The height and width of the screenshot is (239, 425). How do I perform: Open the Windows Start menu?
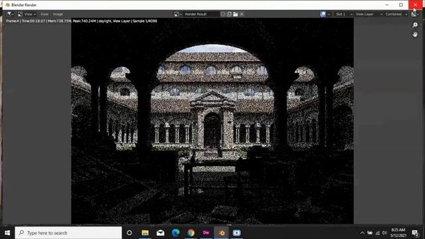click(7, 233)
